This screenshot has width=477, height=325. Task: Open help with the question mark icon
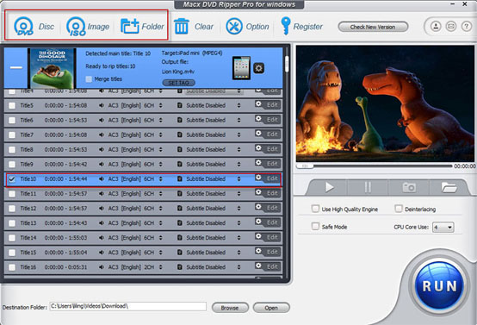tap(467, 27)
